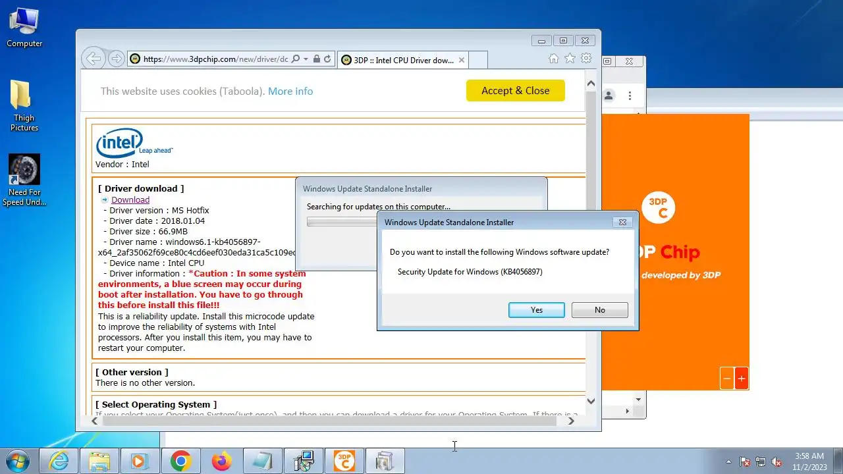Open a new blank tab in Internet Explorer

pos(478,60)
